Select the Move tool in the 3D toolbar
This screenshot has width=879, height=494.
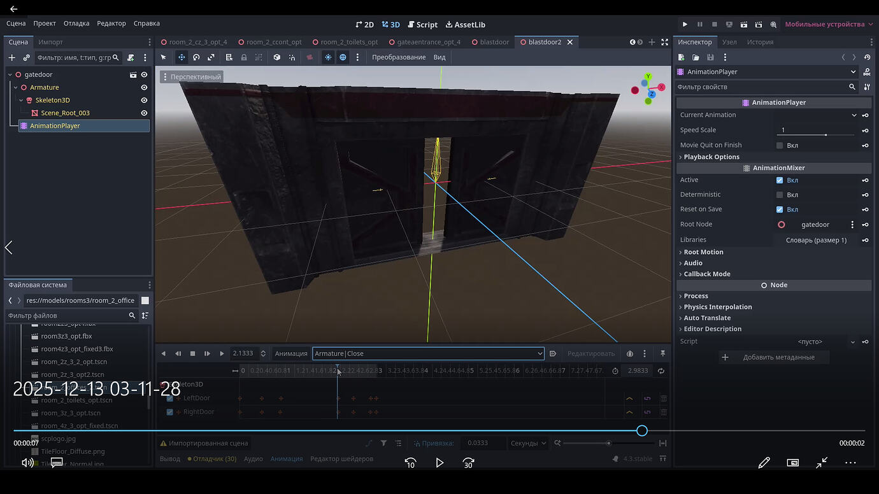pos(182,57)
